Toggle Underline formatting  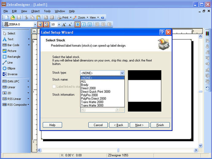pyautogui.click(x=90, y=25)
